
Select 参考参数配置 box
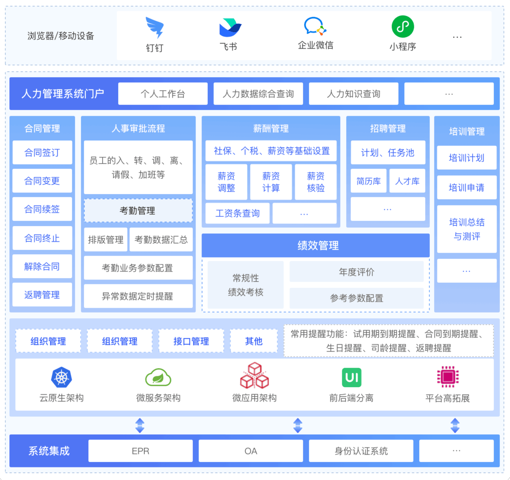pos(357,298)
